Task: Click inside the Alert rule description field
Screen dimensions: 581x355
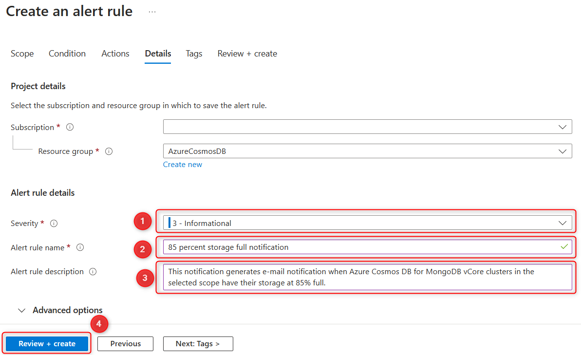Action: 341,277
